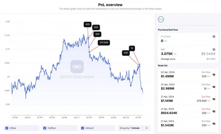Screen dimensions: 221x134
Task: Hide the $1.542M outflow node
Action: [x=214, y=124]
